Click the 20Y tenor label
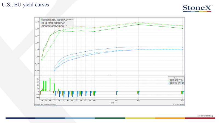Viewport: 219px width, 123px height. click(138, 101)
